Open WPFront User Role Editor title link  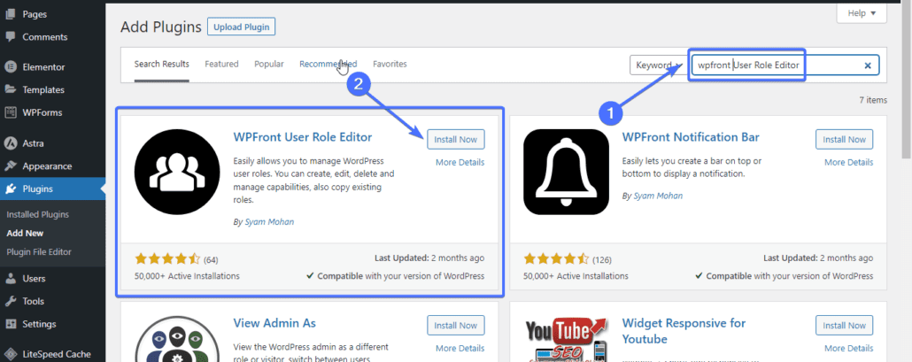click(x=303, y=137)
